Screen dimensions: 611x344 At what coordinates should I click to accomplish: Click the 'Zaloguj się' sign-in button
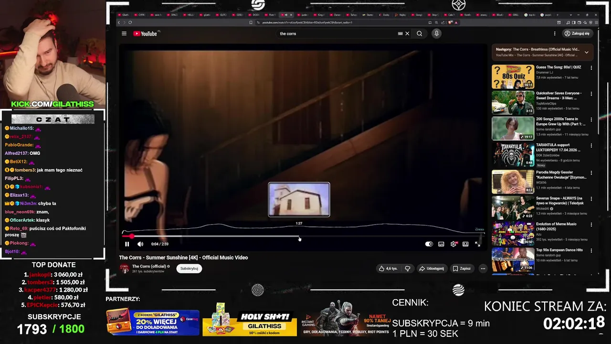point(577,33)
